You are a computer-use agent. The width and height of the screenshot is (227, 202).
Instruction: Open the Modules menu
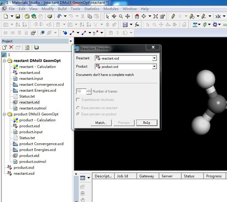111,9
